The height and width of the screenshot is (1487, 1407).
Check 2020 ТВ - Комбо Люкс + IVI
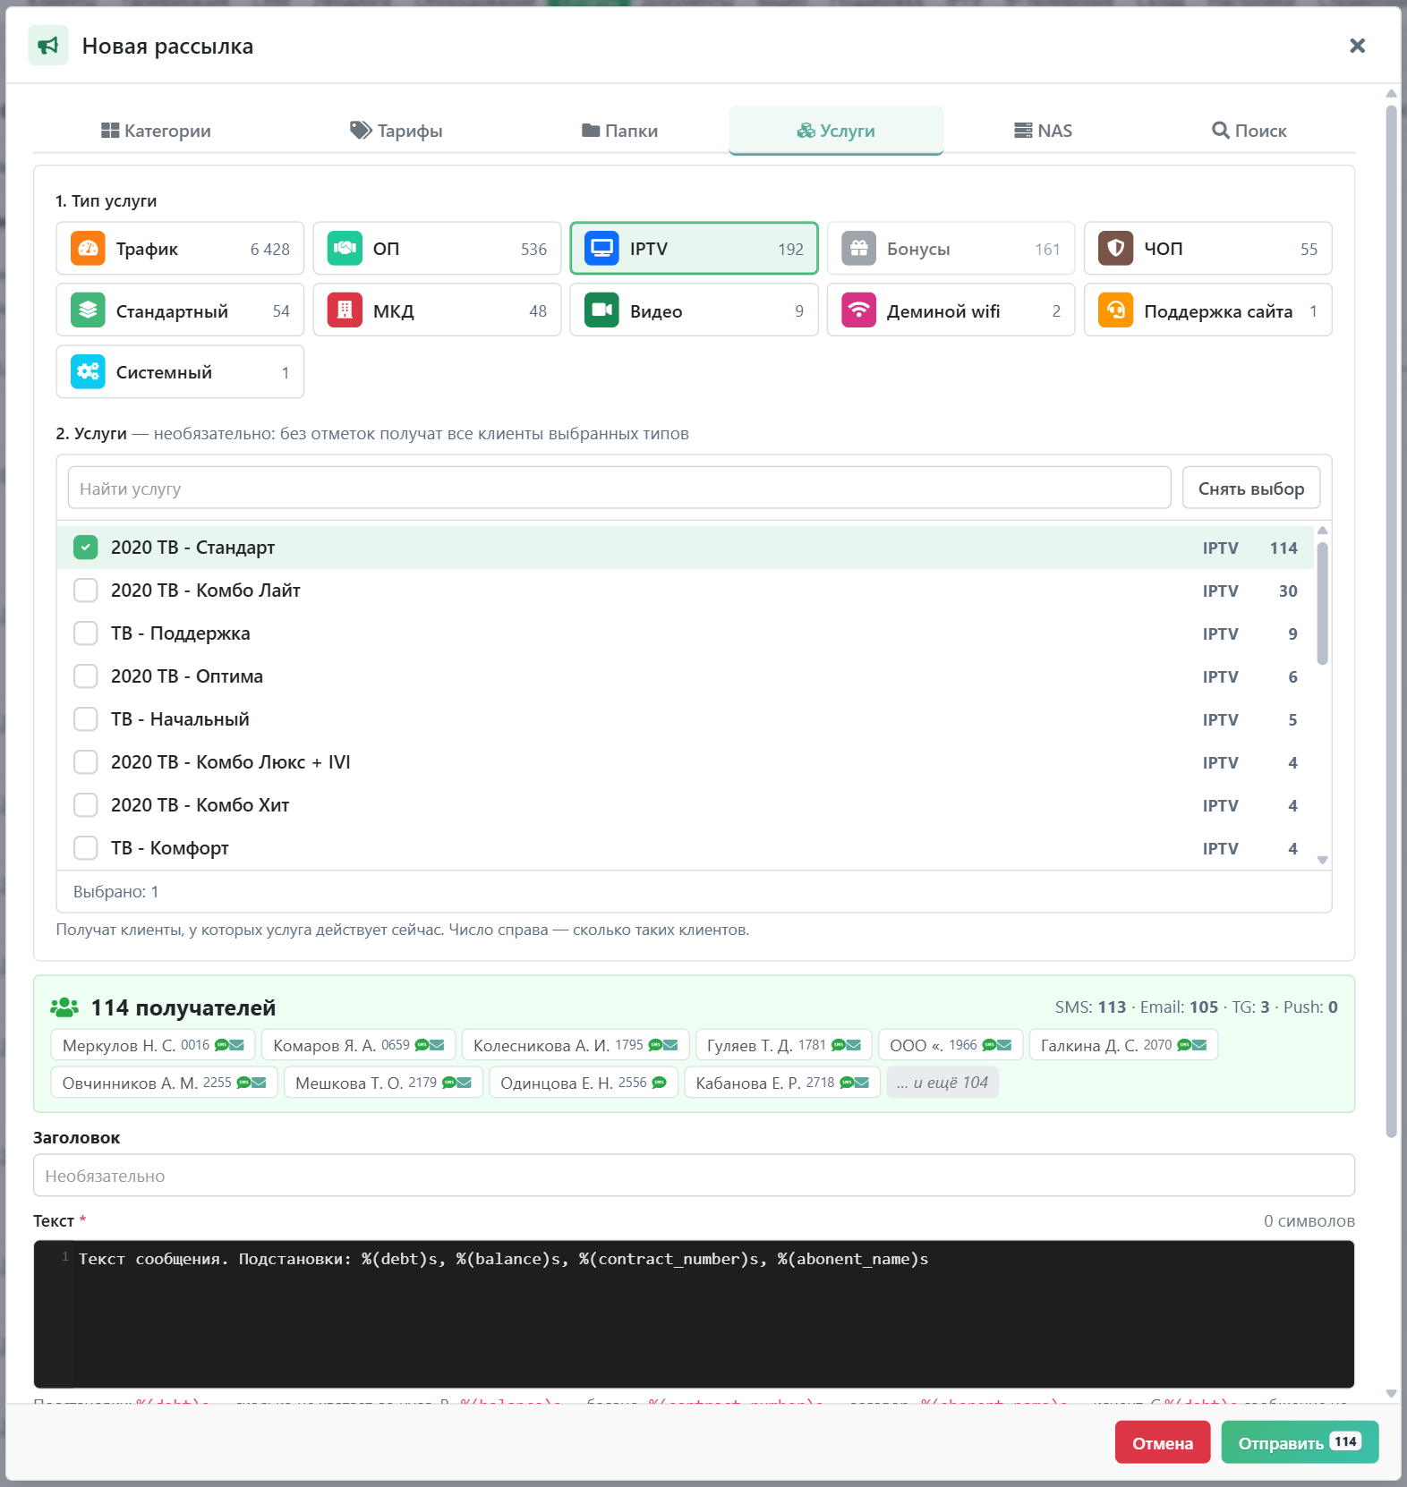pos(86,762)
